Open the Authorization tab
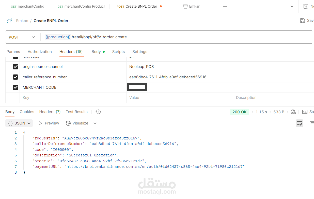The width and height of the screenshot is (314, 199). [40, 52]
